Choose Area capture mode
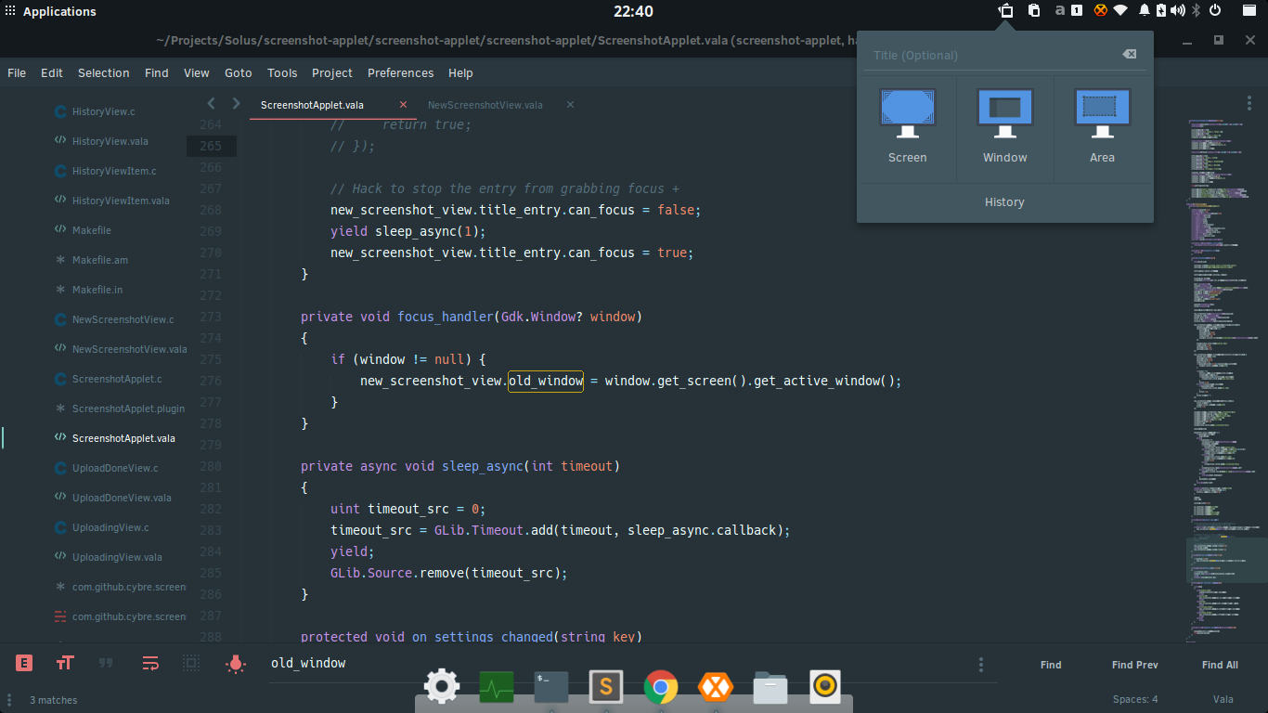This screenshot has width=1268, height=713. tap(1102, 128)
